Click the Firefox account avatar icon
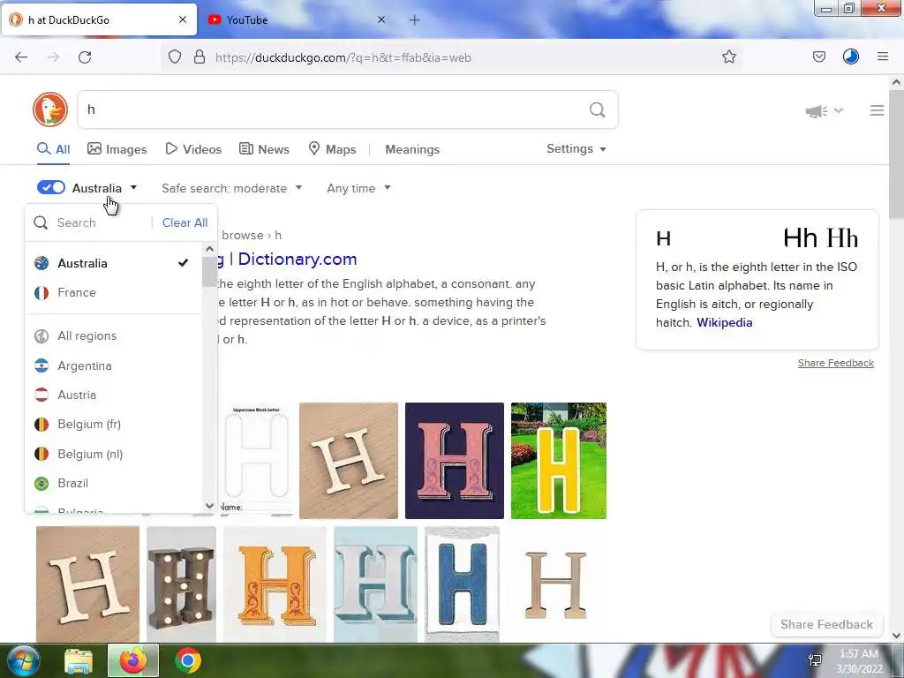 coord(850,56)
